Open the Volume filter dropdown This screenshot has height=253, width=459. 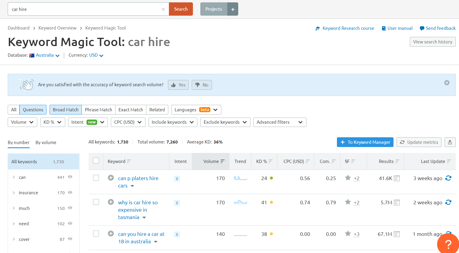23,122
